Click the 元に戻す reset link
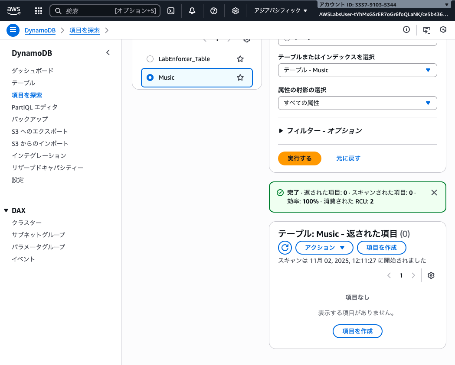Screen dimensions: 455x365 [x=348, y=158]
